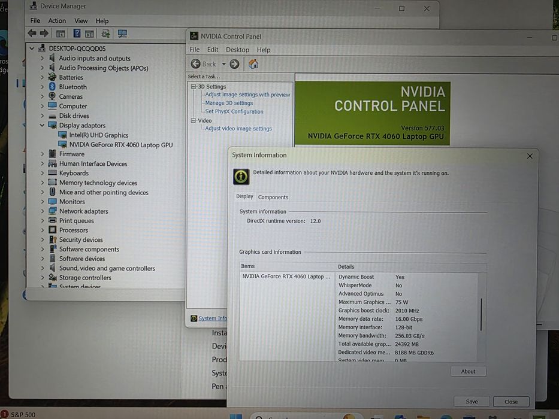Click scan for hardware changes monitor icon
Image resolution: width=559 pixels, height=419 pixels.
click(x=122, y=34)
